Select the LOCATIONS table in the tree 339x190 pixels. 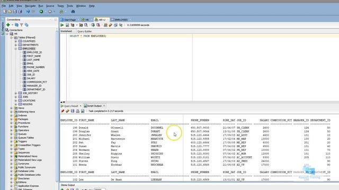pyautogui.click(x=29, y=101)
